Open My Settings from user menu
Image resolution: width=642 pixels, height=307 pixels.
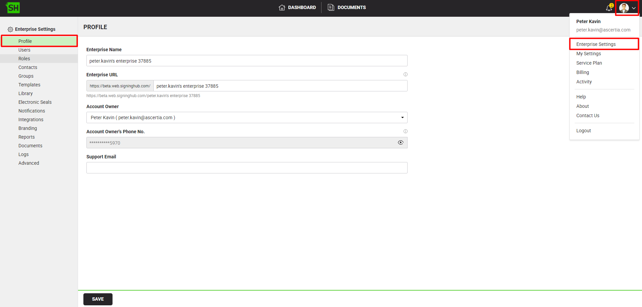pyautogui.click(x=588, y=54)
